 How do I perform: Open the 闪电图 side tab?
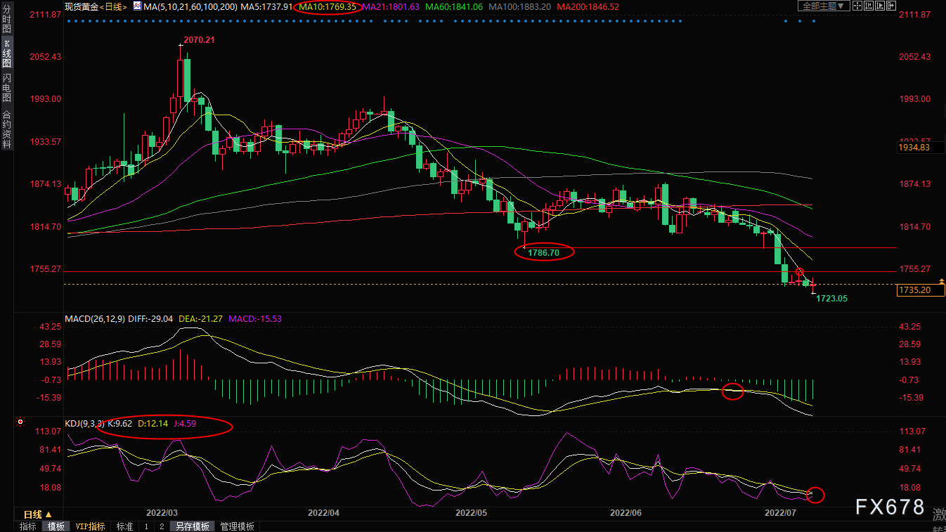6,87
